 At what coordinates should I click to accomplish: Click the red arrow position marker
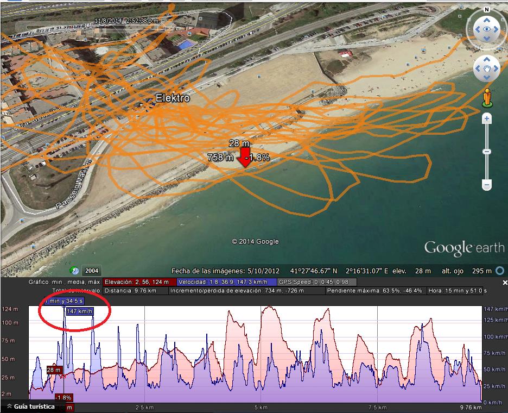click(x=245, y=156)
